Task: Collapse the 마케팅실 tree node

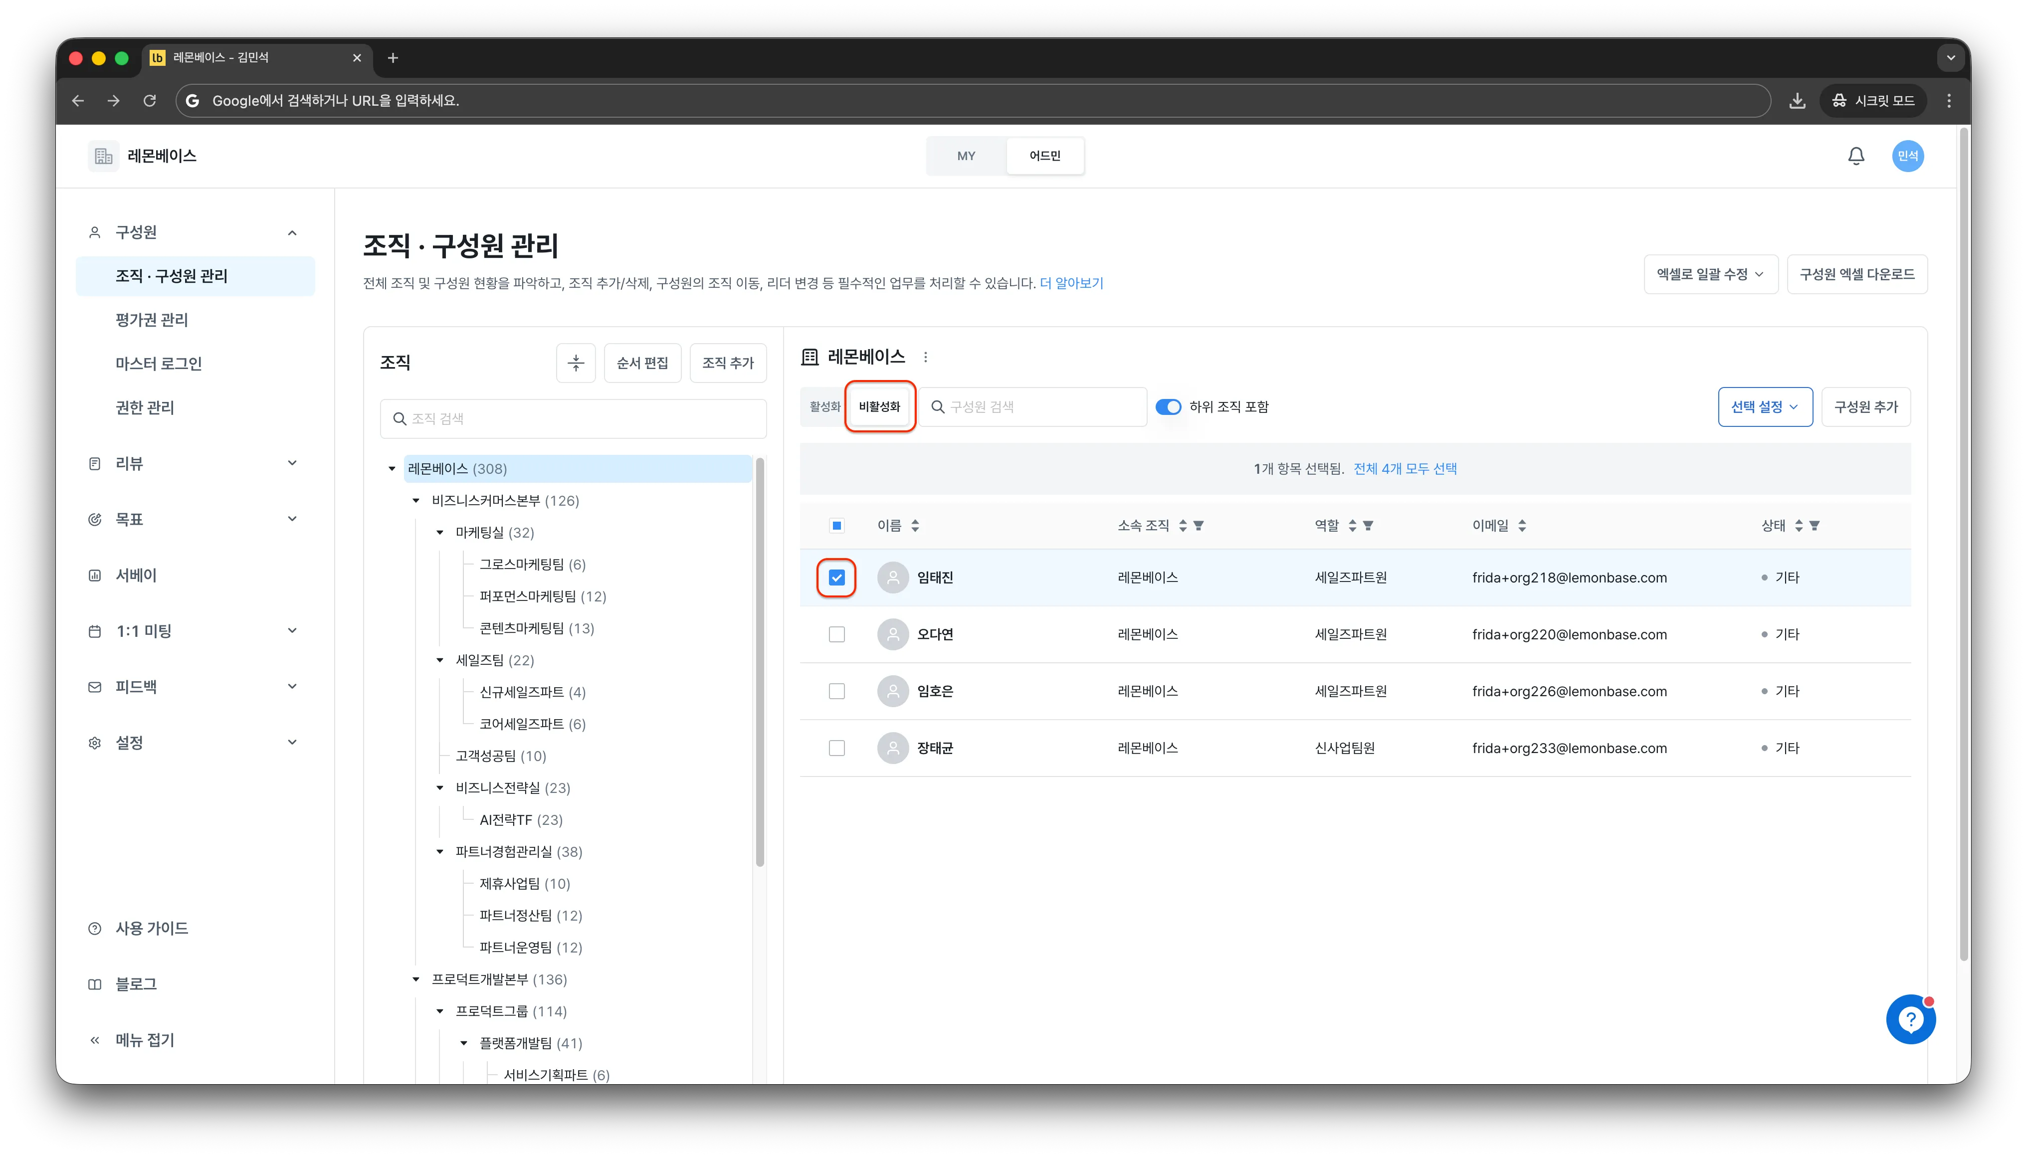Action: [x=440, y=533]
